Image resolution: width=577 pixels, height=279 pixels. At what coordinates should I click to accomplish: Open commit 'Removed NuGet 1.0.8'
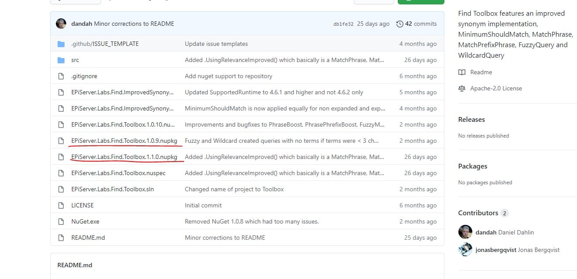point(252,221)
